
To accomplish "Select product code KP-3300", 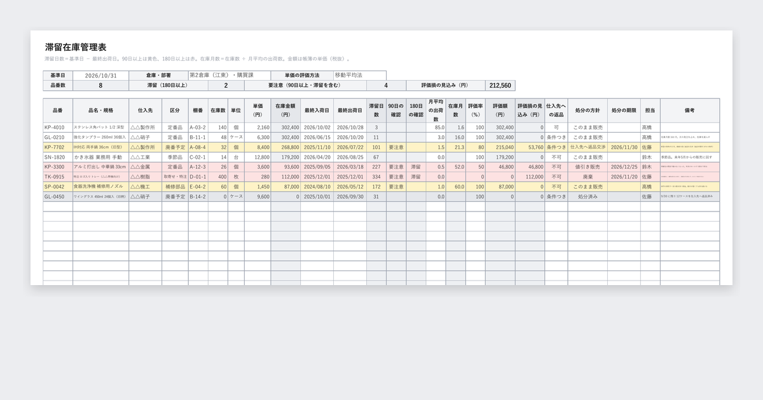I will tap(58, 167).
